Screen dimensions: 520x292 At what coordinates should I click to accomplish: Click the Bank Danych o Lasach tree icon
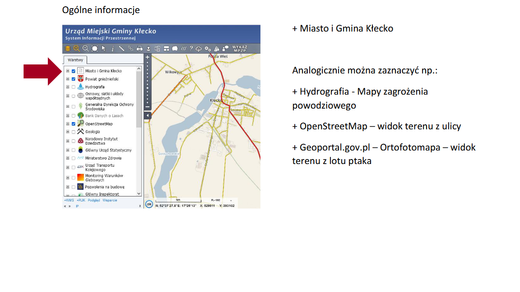click(x=81, y=115)
